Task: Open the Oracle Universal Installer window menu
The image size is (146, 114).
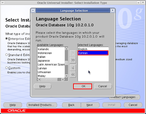Action: [x=2, y=2]
